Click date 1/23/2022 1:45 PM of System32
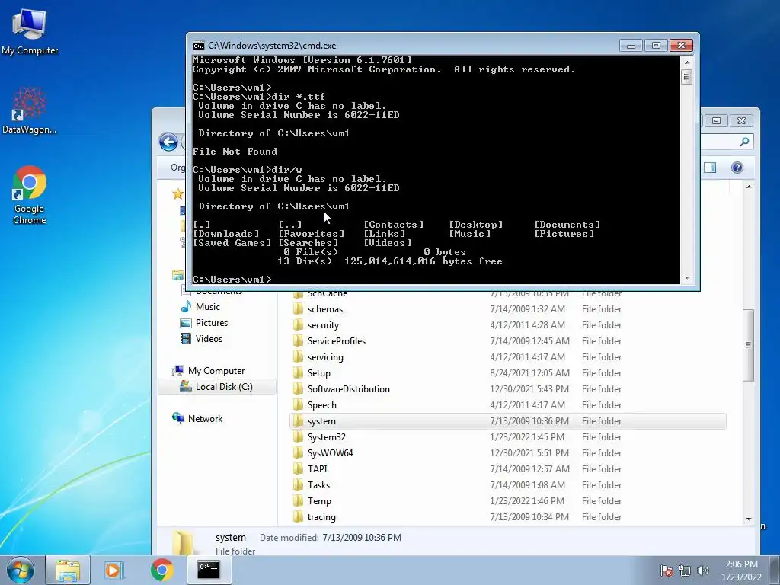Viewport: 780px width, 585px height. pos(527,437)
